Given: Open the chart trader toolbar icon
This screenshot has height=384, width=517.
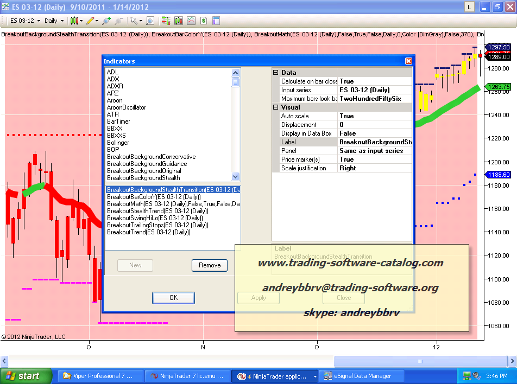Looking at the screenshot, I should coord(166,21).
